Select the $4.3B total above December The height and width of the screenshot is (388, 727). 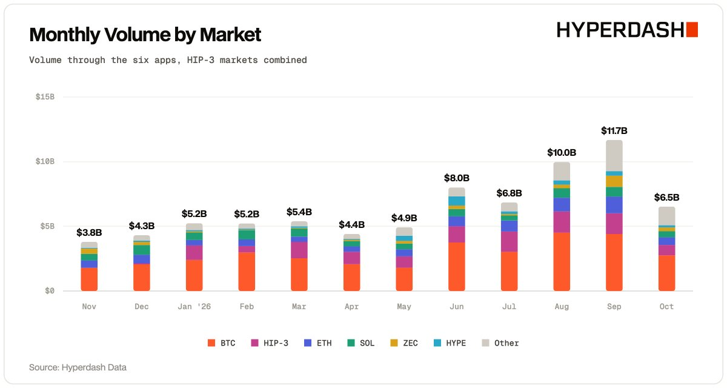point(142,226)
